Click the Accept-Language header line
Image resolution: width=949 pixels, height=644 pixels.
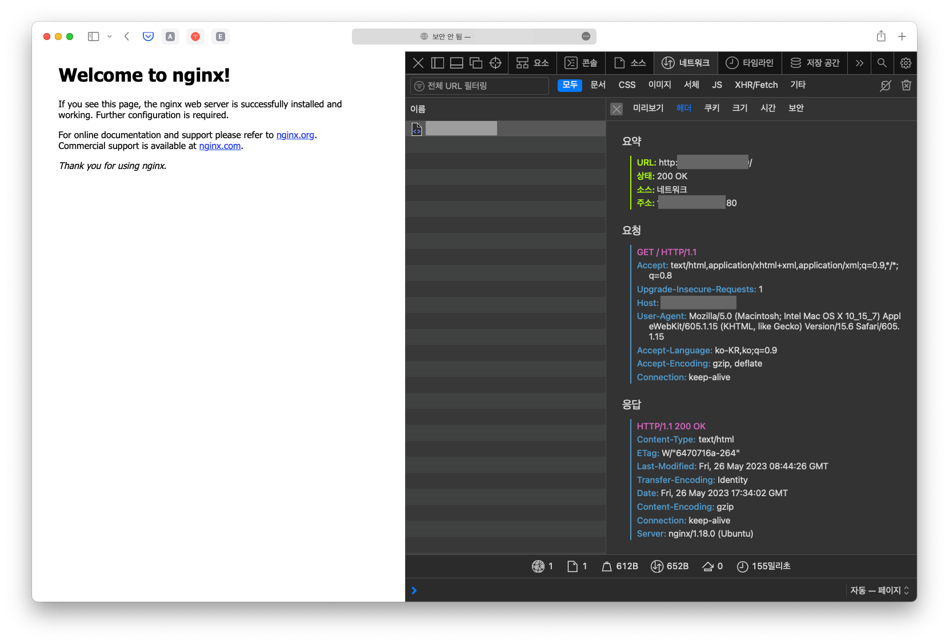point(707,351)
